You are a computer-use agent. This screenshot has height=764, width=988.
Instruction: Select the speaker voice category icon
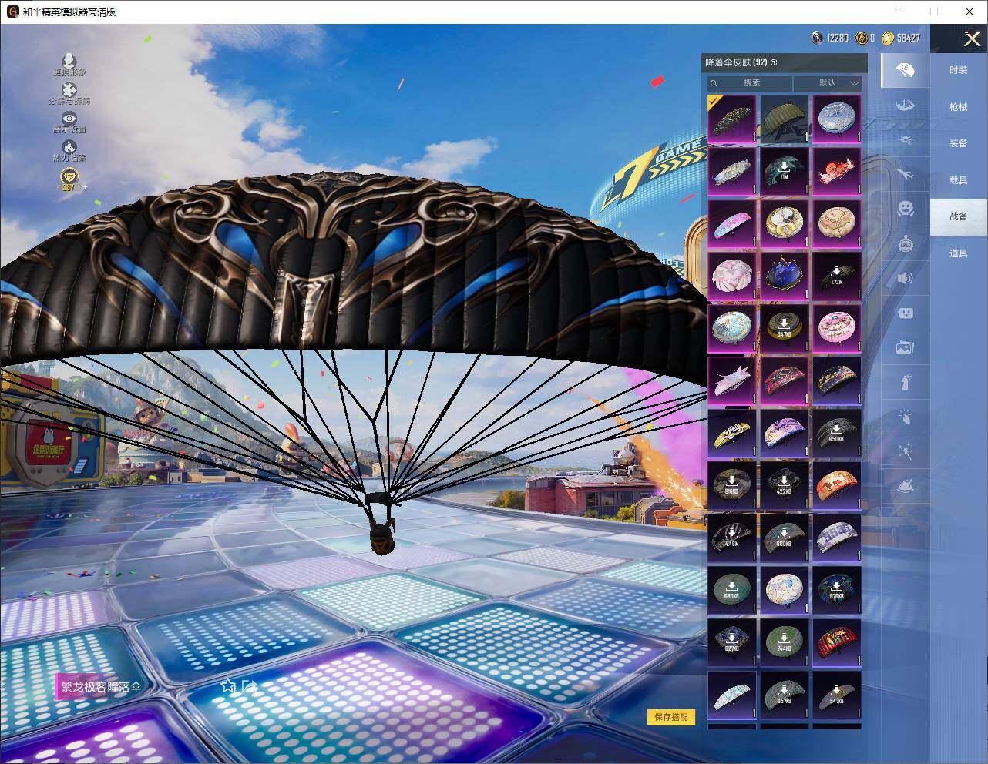click(x=905, y=278)
